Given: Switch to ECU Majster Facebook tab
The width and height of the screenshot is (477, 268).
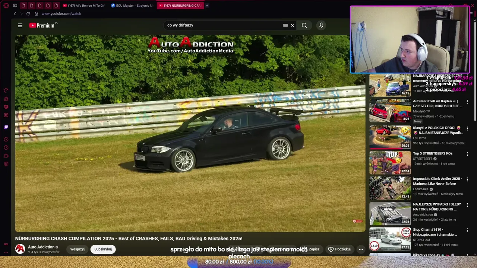Looking at the screenshot, I should [132, 6].
